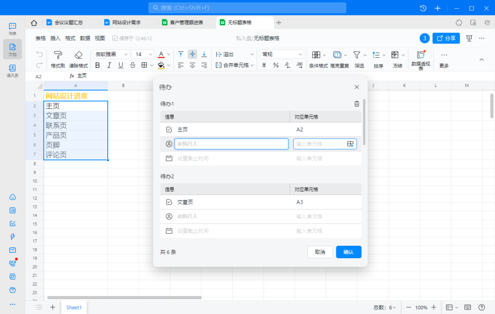Viewport: 495px width, 314px height.
Task: Click the cell fill color bucket
Action: [161, 65]
